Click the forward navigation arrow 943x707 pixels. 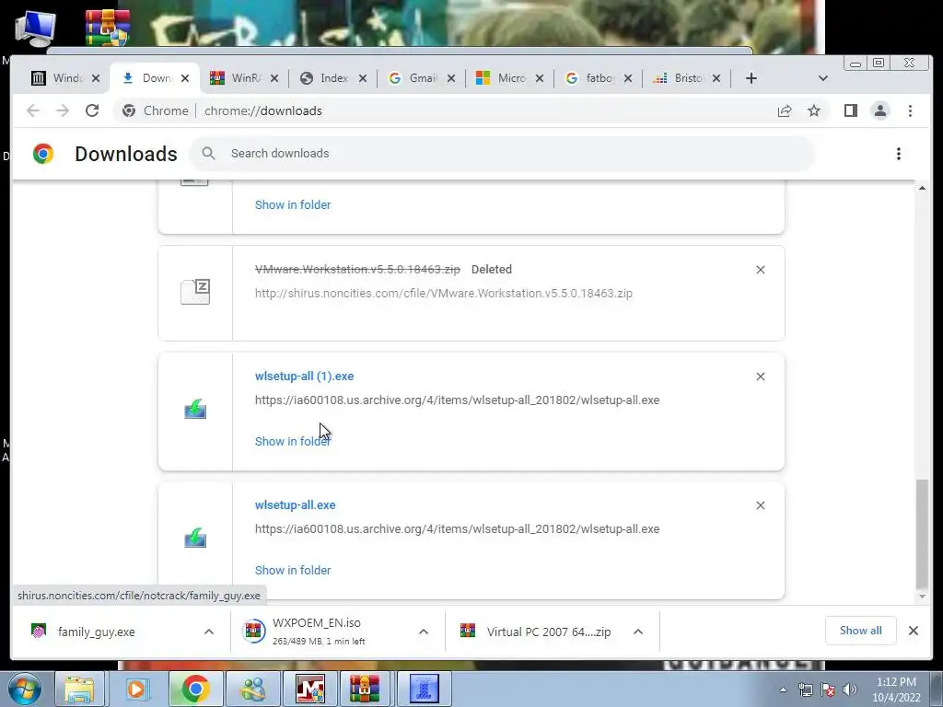click(x=63, y=110)
